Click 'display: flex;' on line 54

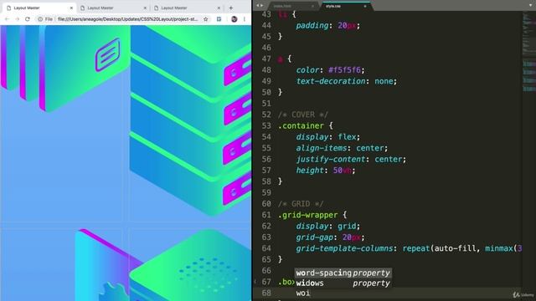pyautogui.click(x=327, y=137)
